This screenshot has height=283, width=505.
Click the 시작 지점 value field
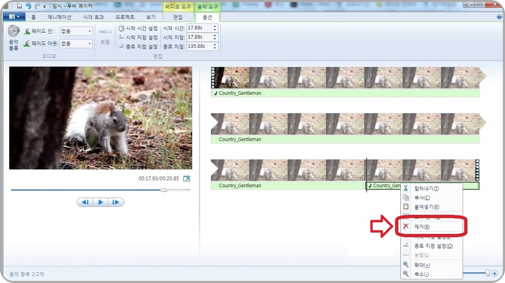coord(199,37)
